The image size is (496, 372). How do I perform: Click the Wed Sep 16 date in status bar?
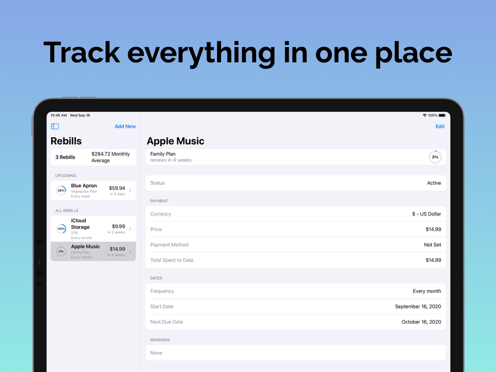click(80, 116)
